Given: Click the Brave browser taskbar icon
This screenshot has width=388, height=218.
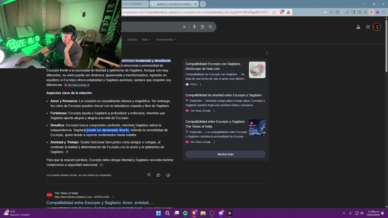Looking at the screenshot, I should tap(194, 213).
